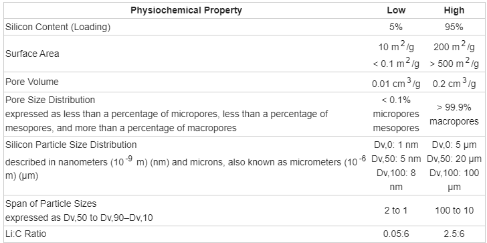The height and width of the screenshot is (243, 487).
Task: Click the 0.2 cm³/g pore volume cell
Action: click(x=454, y=83)
